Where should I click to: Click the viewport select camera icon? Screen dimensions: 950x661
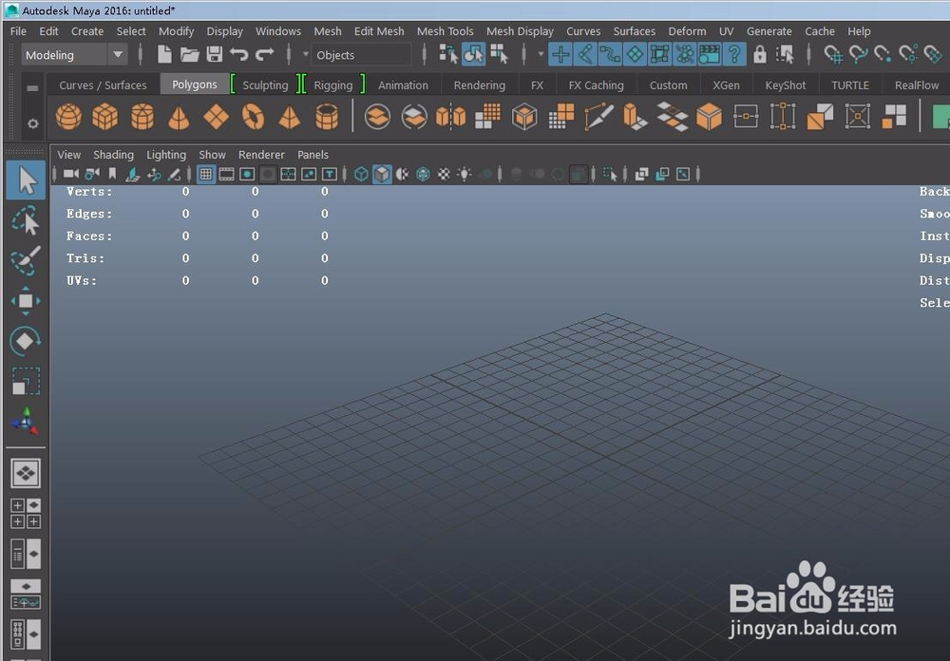click(x=71, y=175)
